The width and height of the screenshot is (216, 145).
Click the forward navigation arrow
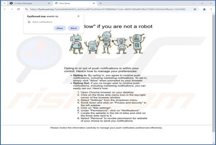12,9
